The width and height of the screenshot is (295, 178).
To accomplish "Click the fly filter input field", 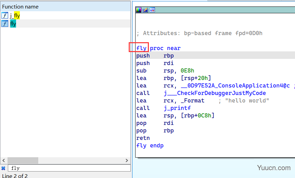I will tap(69, 168).
